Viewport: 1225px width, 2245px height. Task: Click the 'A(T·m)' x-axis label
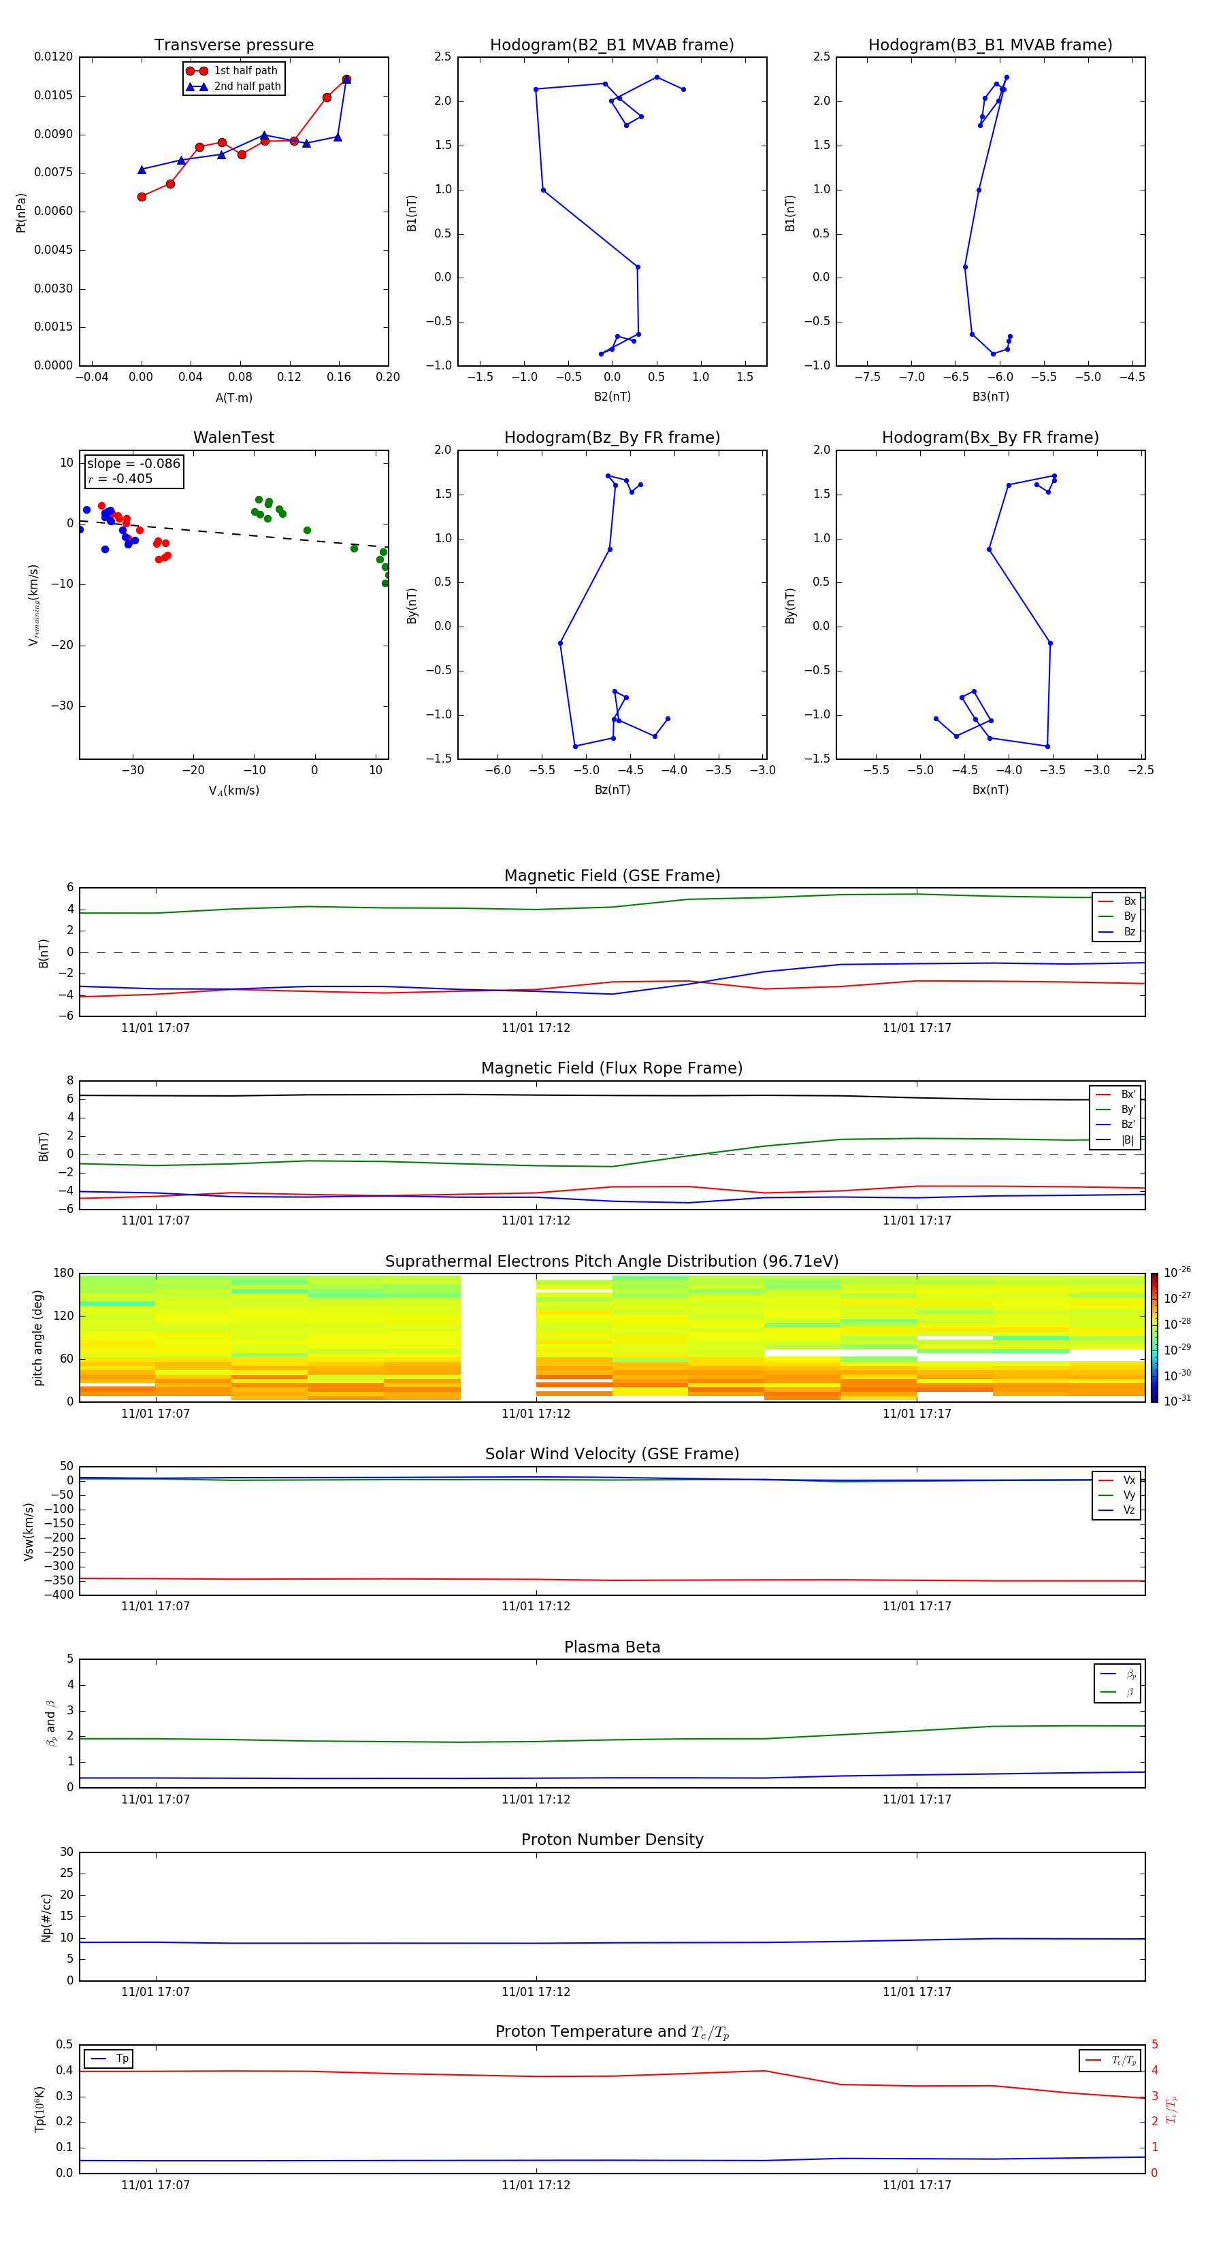(233, 398)
